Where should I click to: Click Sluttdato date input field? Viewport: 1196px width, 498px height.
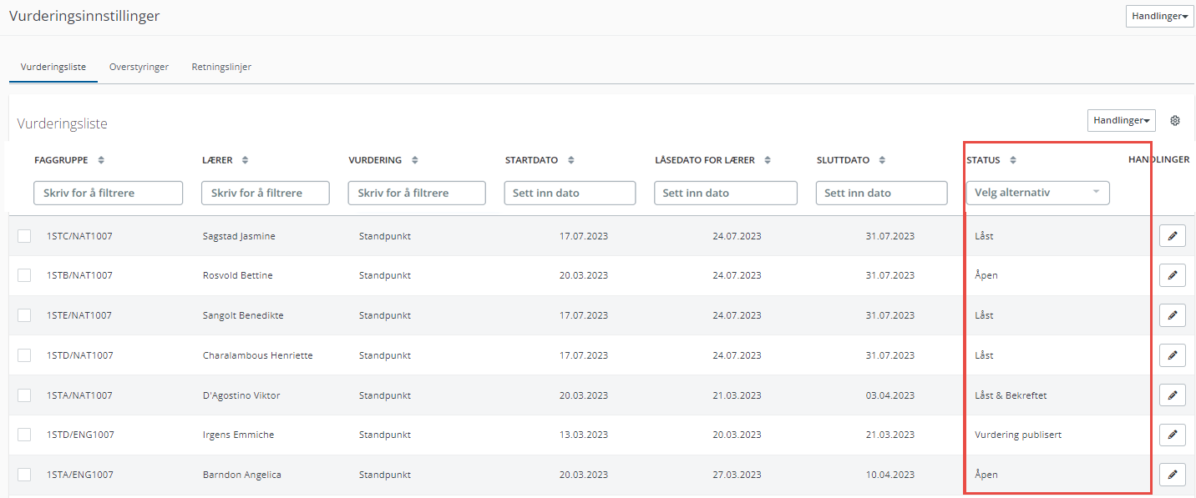[882, 193]
